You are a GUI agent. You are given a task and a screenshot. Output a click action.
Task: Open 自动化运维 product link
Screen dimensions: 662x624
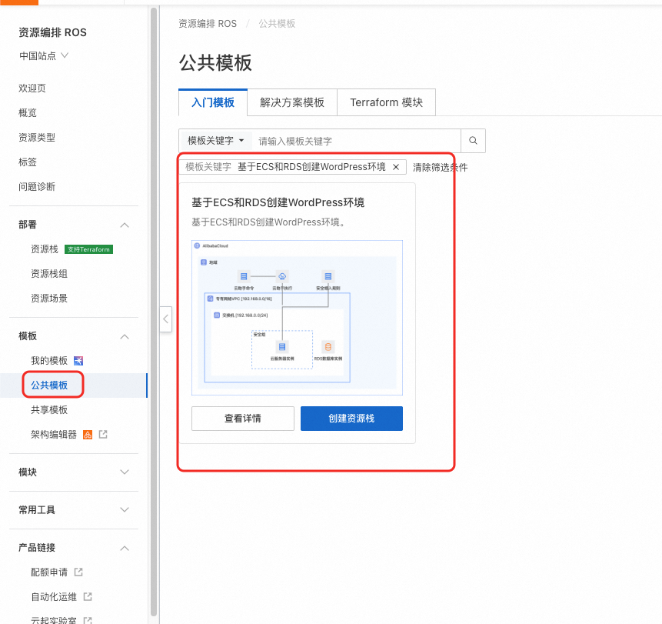[x=54, y=596]
